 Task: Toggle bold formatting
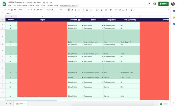pyautogui.click(x=69, y=10)
